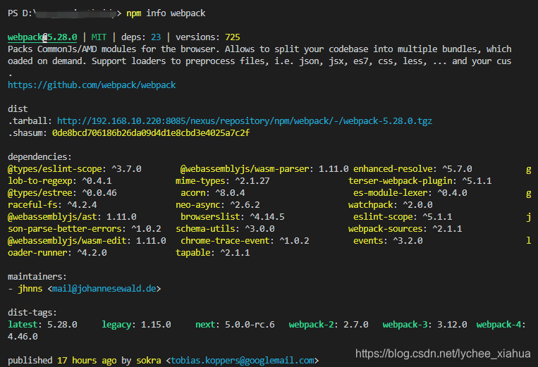The image size is (538, 367).
Task: Click the webpack-2: 2.7.0 dist-tag
Action: (x=329, y=325)
